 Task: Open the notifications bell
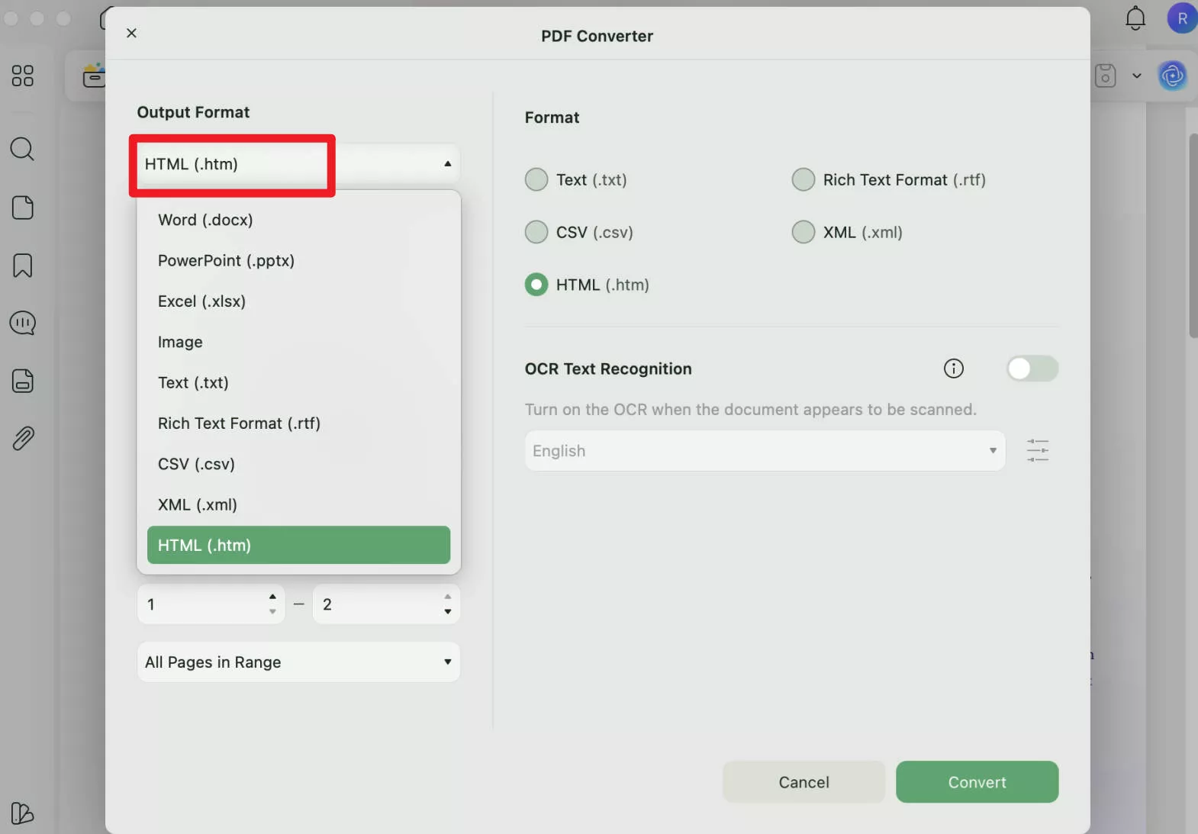click(1135, 18)
